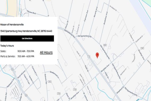Click the red location pin marker
Viewport: 151px width, 101px height.
coord(97,55)
